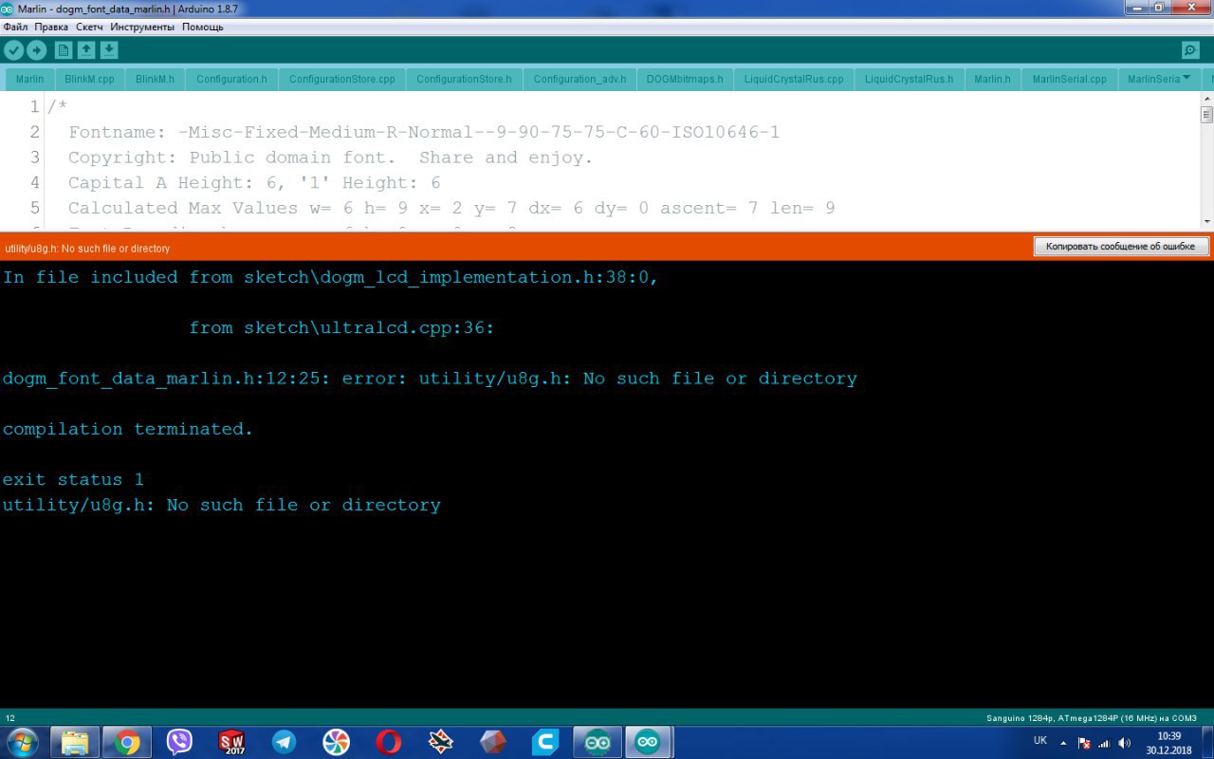
Task: Create a new sketch with the New icon
Action: [x=64, y=50]
